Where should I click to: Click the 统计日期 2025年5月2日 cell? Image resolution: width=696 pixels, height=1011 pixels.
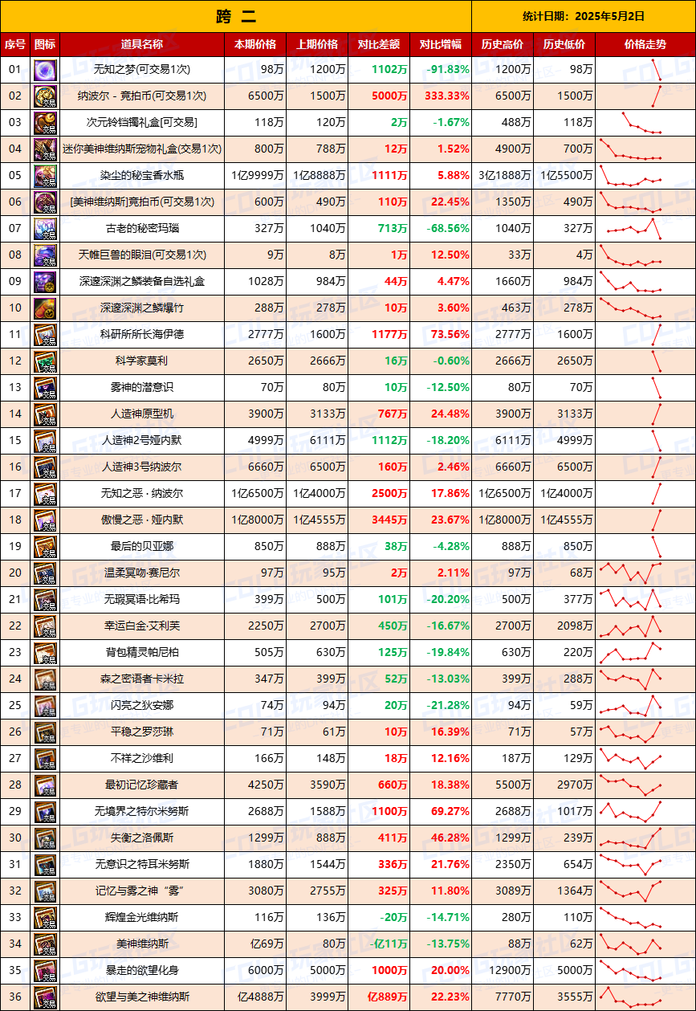pyautogui.click(x=584, y=16)
